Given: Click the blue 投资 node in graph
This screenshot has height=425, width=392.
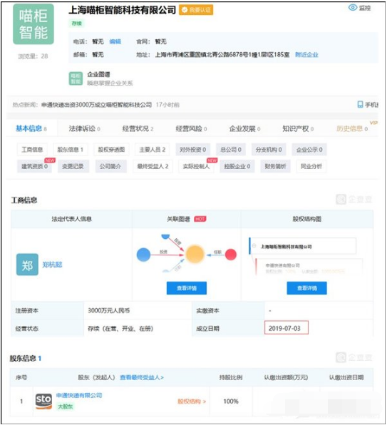Looking at the screenshot, I should coord(143,255).
